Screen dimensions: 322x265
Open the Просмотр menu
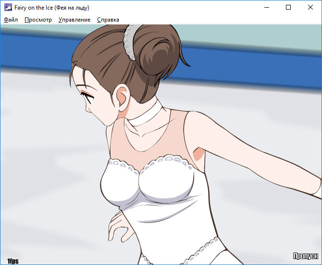(x=38, y=20)
